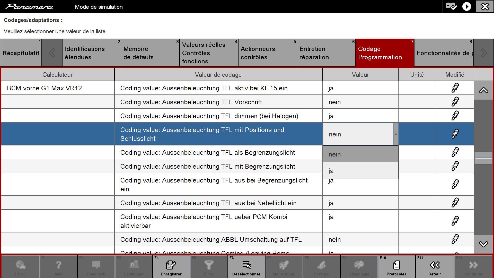Screen dimensions: 494x278
Task: Click the Calculateur column header
Action: [58, 75]
